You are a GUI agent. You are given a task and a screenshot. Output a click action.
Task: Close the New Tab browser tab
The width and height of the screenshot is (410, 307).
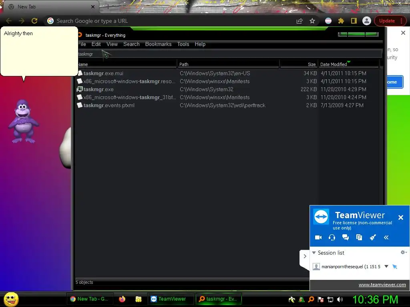tap(93, 7)
